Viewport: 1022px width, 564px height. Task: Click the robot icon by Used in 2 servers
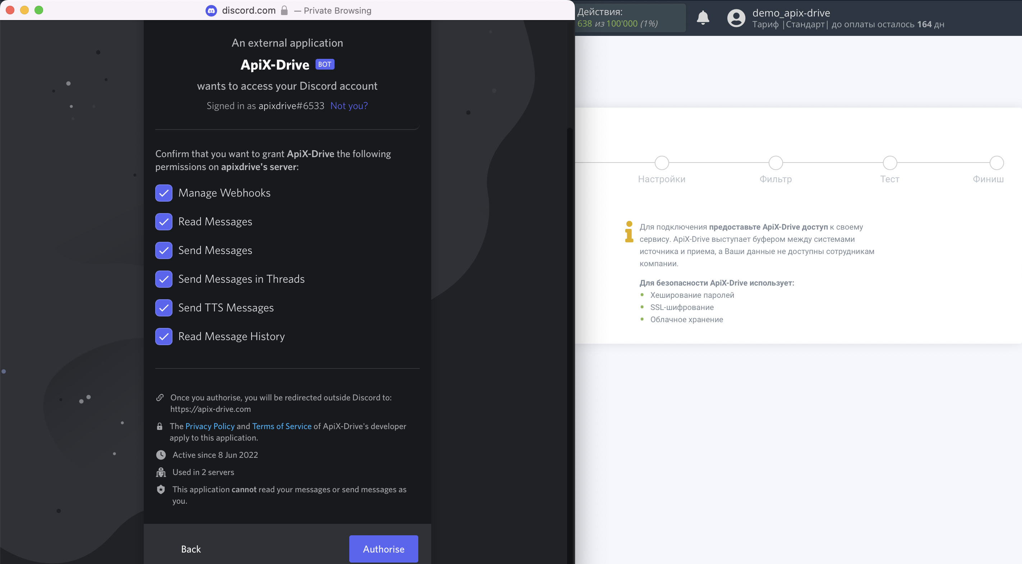tap(161, 472)
